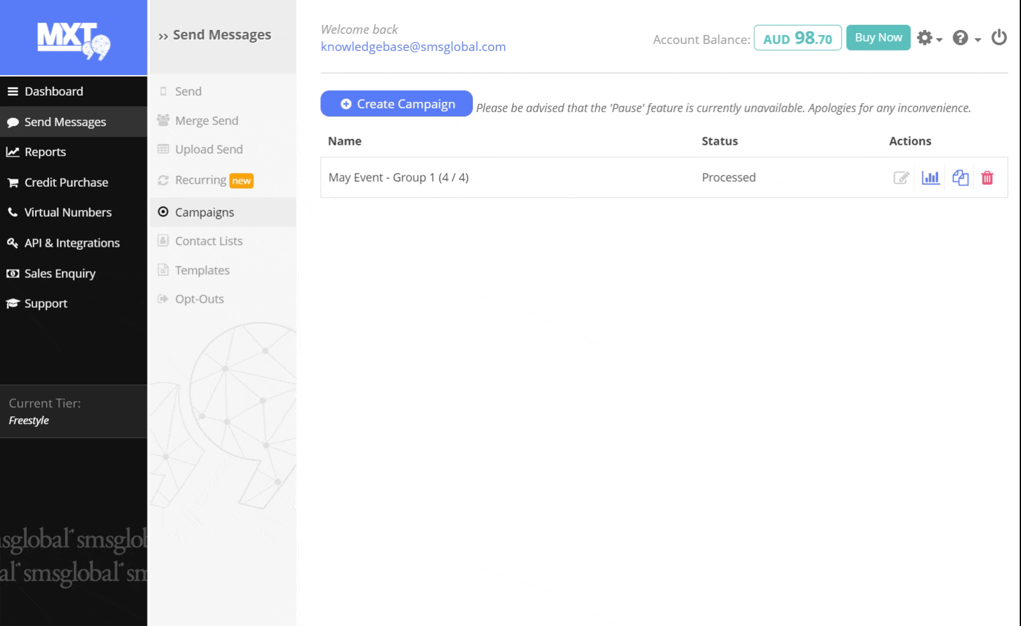Viewport: 1021px width, 626px height.
Task: Open the settings gear dropdown
Action: coord(928,38)
